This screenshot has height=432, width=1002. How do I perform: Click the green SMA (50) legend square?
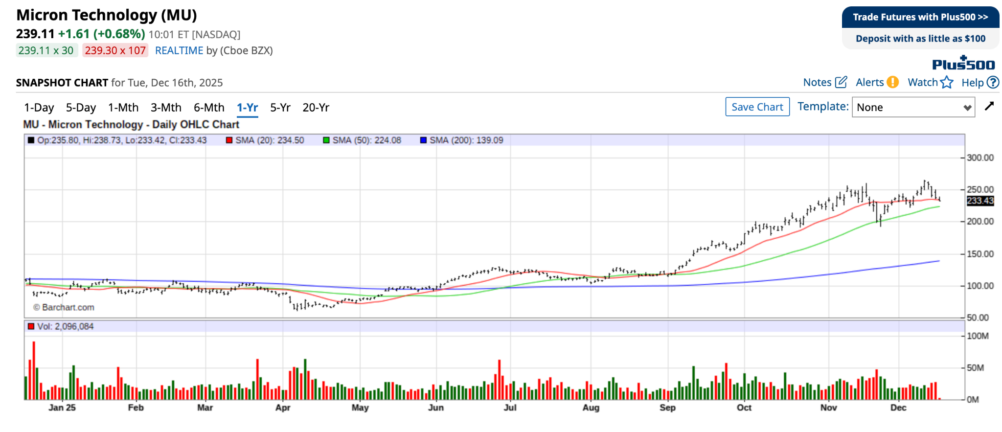[326, 140]
